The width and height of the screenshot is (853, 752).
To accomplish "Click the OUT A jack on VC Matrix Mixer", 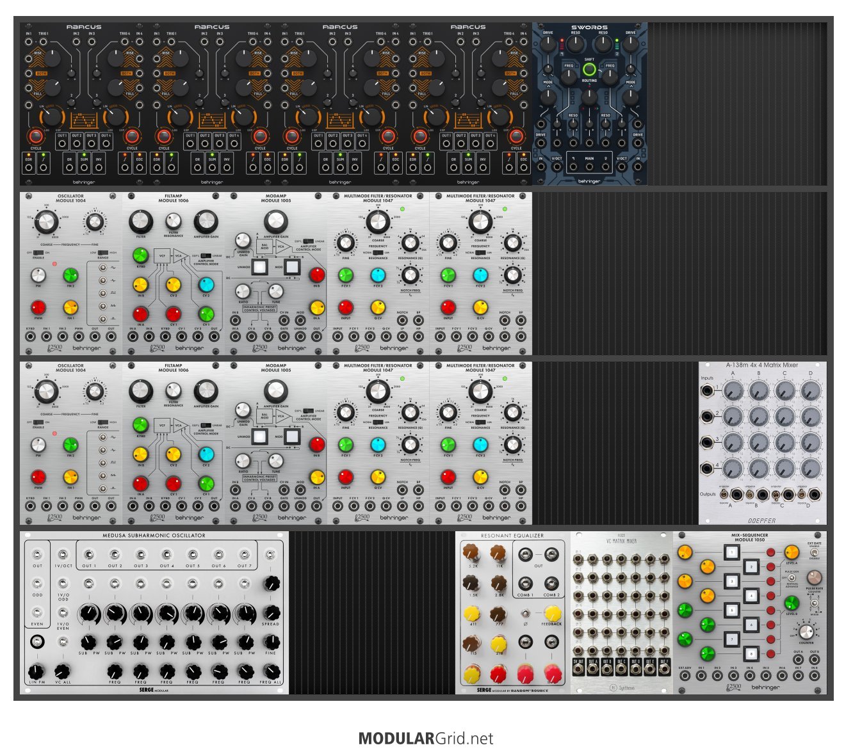I will click(x=593, y=670).
